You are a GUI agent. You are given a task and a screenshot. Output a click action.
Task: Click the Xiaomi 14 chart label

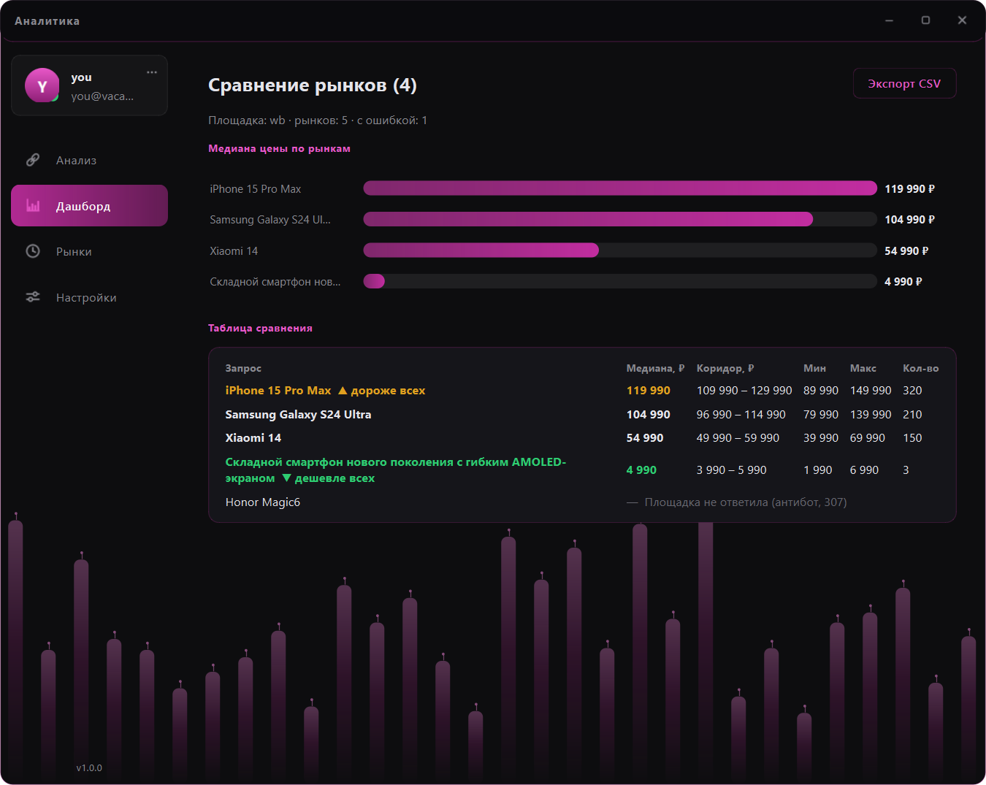[x=234, y=251]
